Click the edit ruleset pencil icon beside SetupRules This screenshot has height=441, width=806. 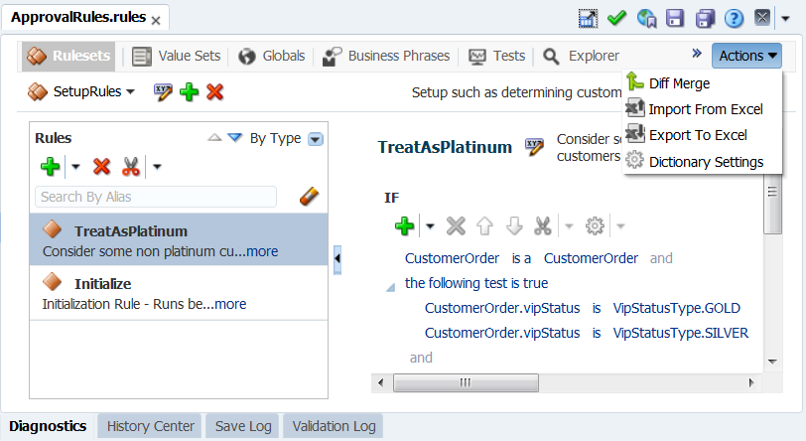[163, 92]
